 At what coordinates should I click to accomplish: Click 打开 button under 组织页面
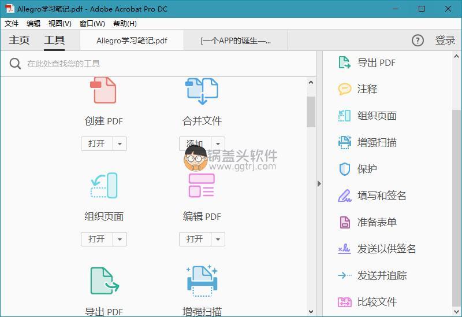coord(97,239)
